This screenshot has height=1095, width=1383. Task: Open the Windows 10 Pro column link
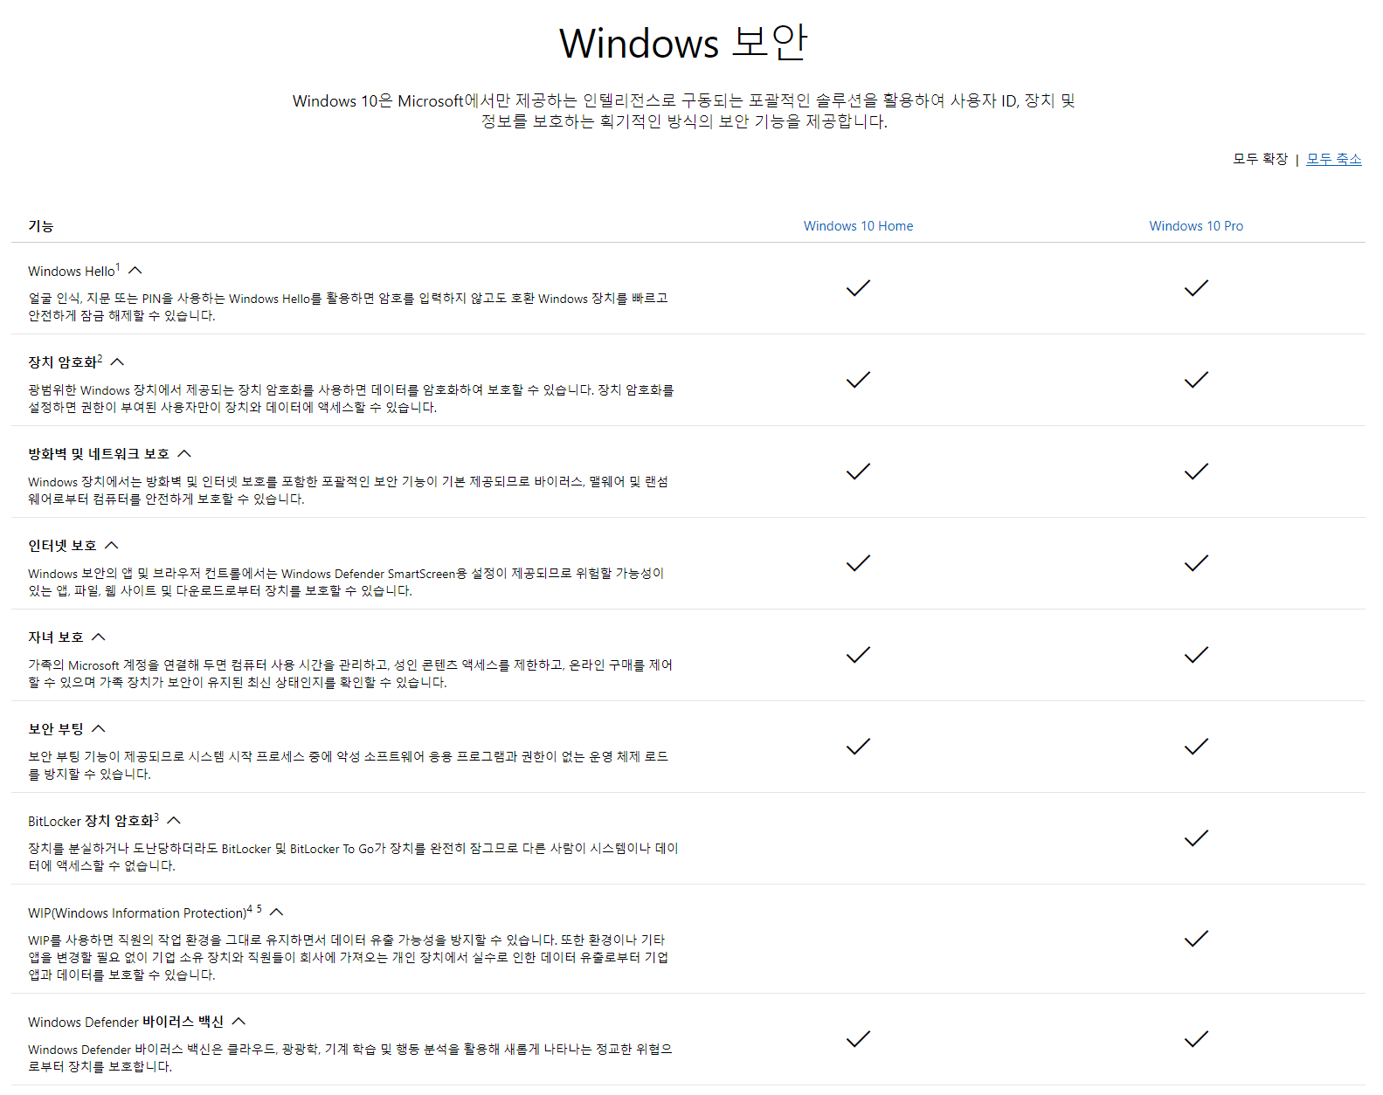point(1196,226)
